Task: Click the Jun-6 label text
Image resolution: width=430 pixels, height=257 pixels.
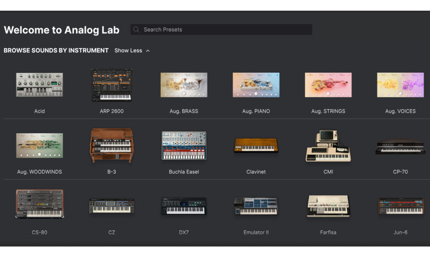Action: 400,232
